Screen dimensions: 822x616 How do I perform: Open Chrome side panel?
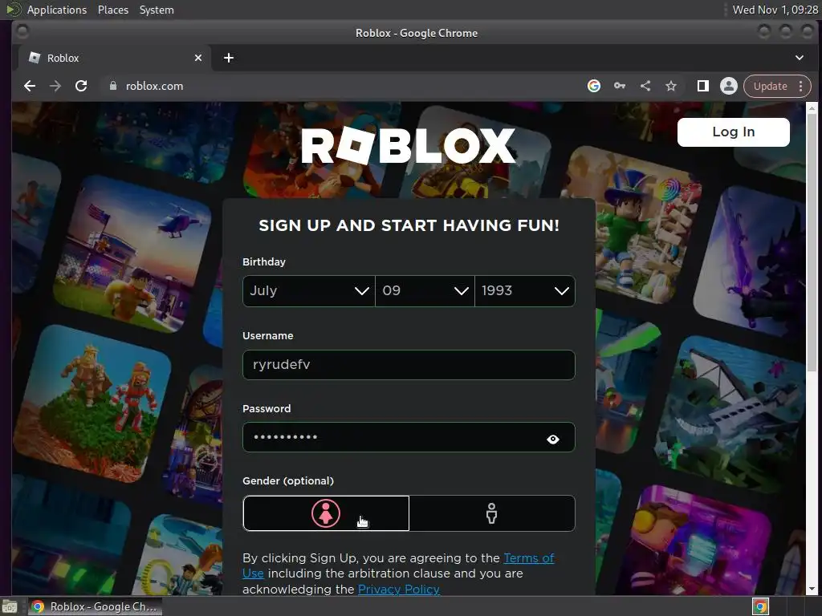tap(702, 86)
